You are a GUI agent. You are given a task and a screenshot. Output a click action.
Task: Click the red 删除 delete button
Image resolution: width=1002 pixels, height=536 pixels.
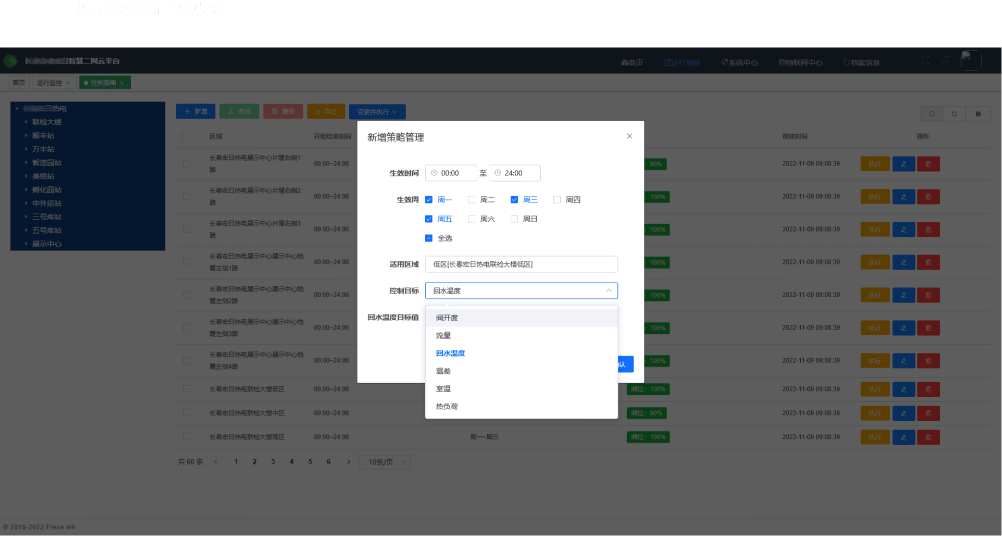tap(283, 111)
